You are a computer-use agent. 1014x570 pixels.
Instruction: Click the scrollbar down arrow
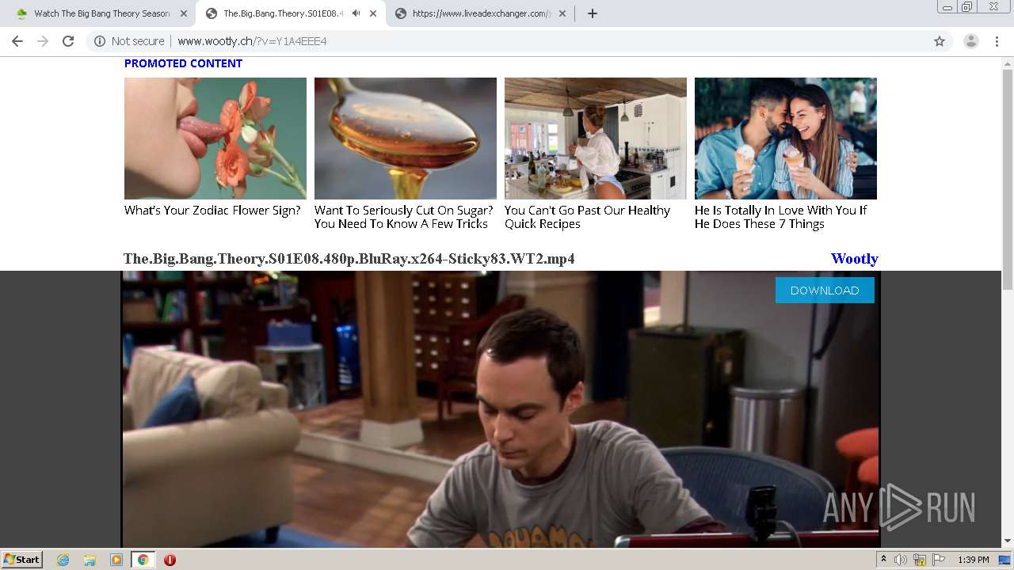tap(1008, 541)
